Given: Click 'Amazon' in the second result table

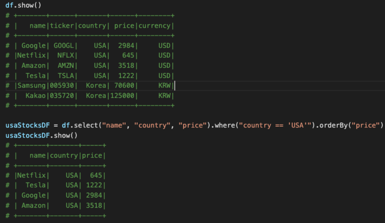Looking at the screenshot, I should tap(33, 205).
